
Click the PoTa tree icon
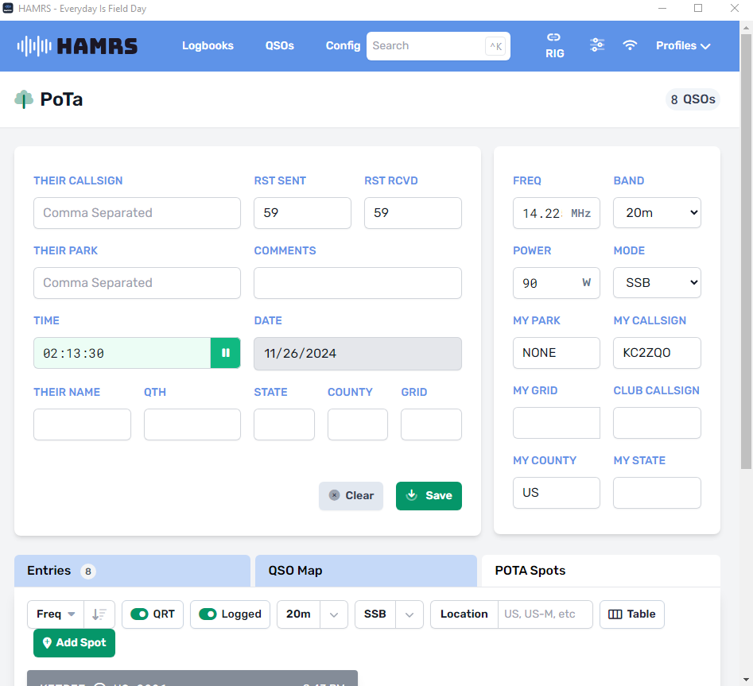pos(22,99)
